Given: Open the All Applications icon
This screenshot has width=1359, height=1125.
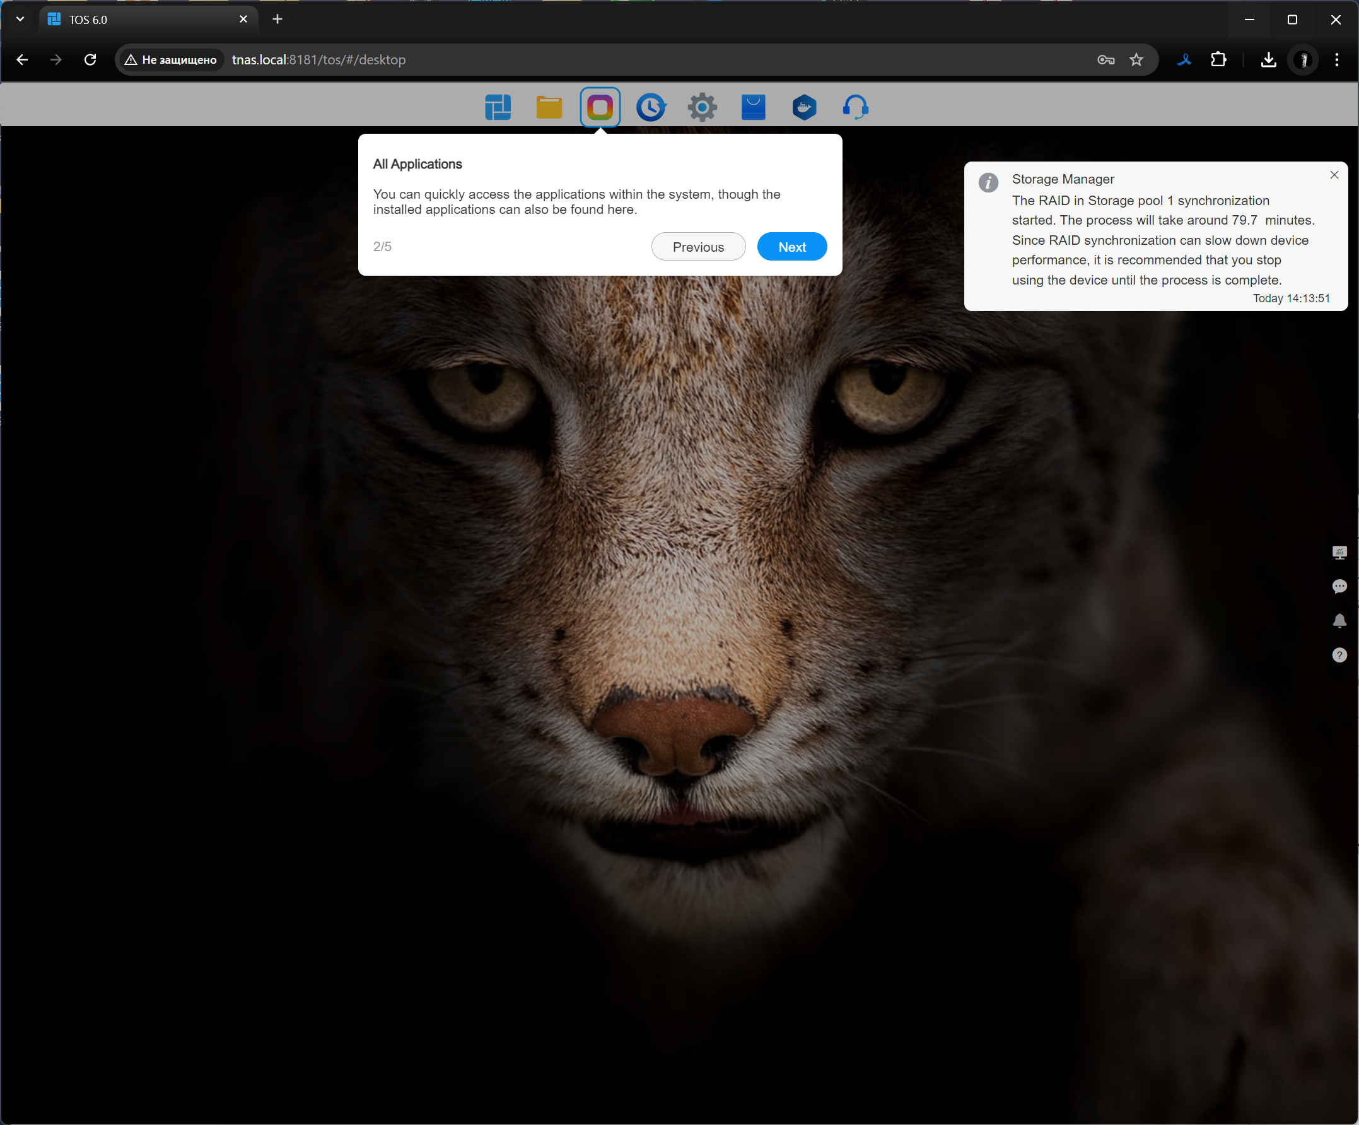Looking at the screenshot, I should (x=600, y=107).
